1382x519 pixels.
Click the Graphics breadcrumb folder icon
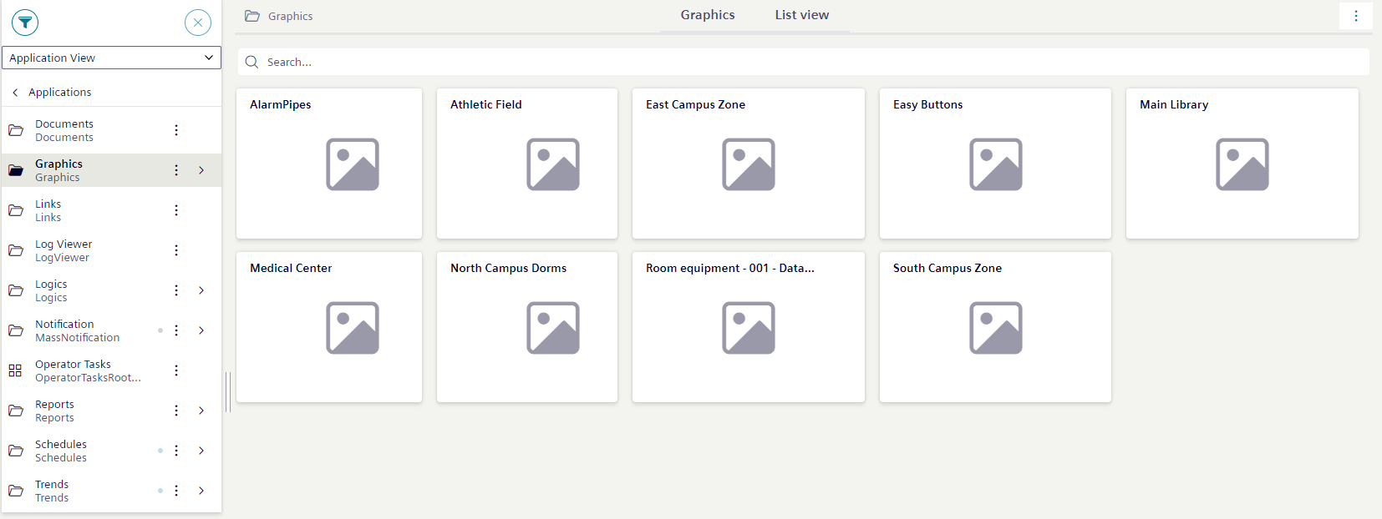[252, 16]
